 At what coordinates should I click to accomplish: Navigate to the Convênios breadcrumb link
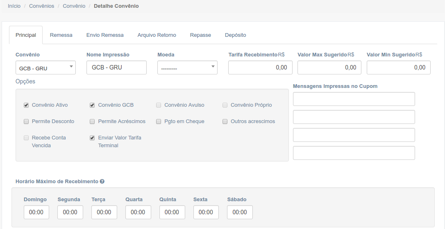tap(41, 6)
